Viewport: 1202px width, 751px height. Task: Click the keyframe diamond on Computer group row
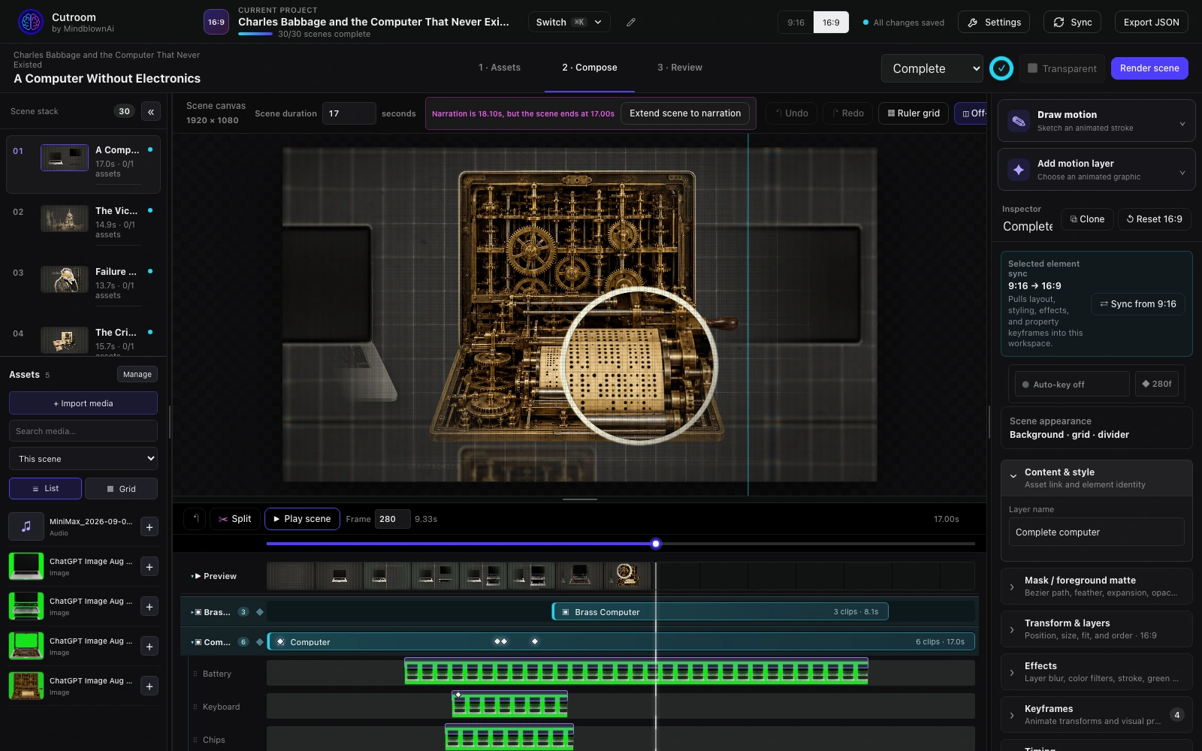(260, 642)
